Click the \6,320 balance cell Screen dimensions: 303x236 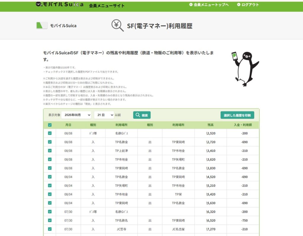[211, 212]
